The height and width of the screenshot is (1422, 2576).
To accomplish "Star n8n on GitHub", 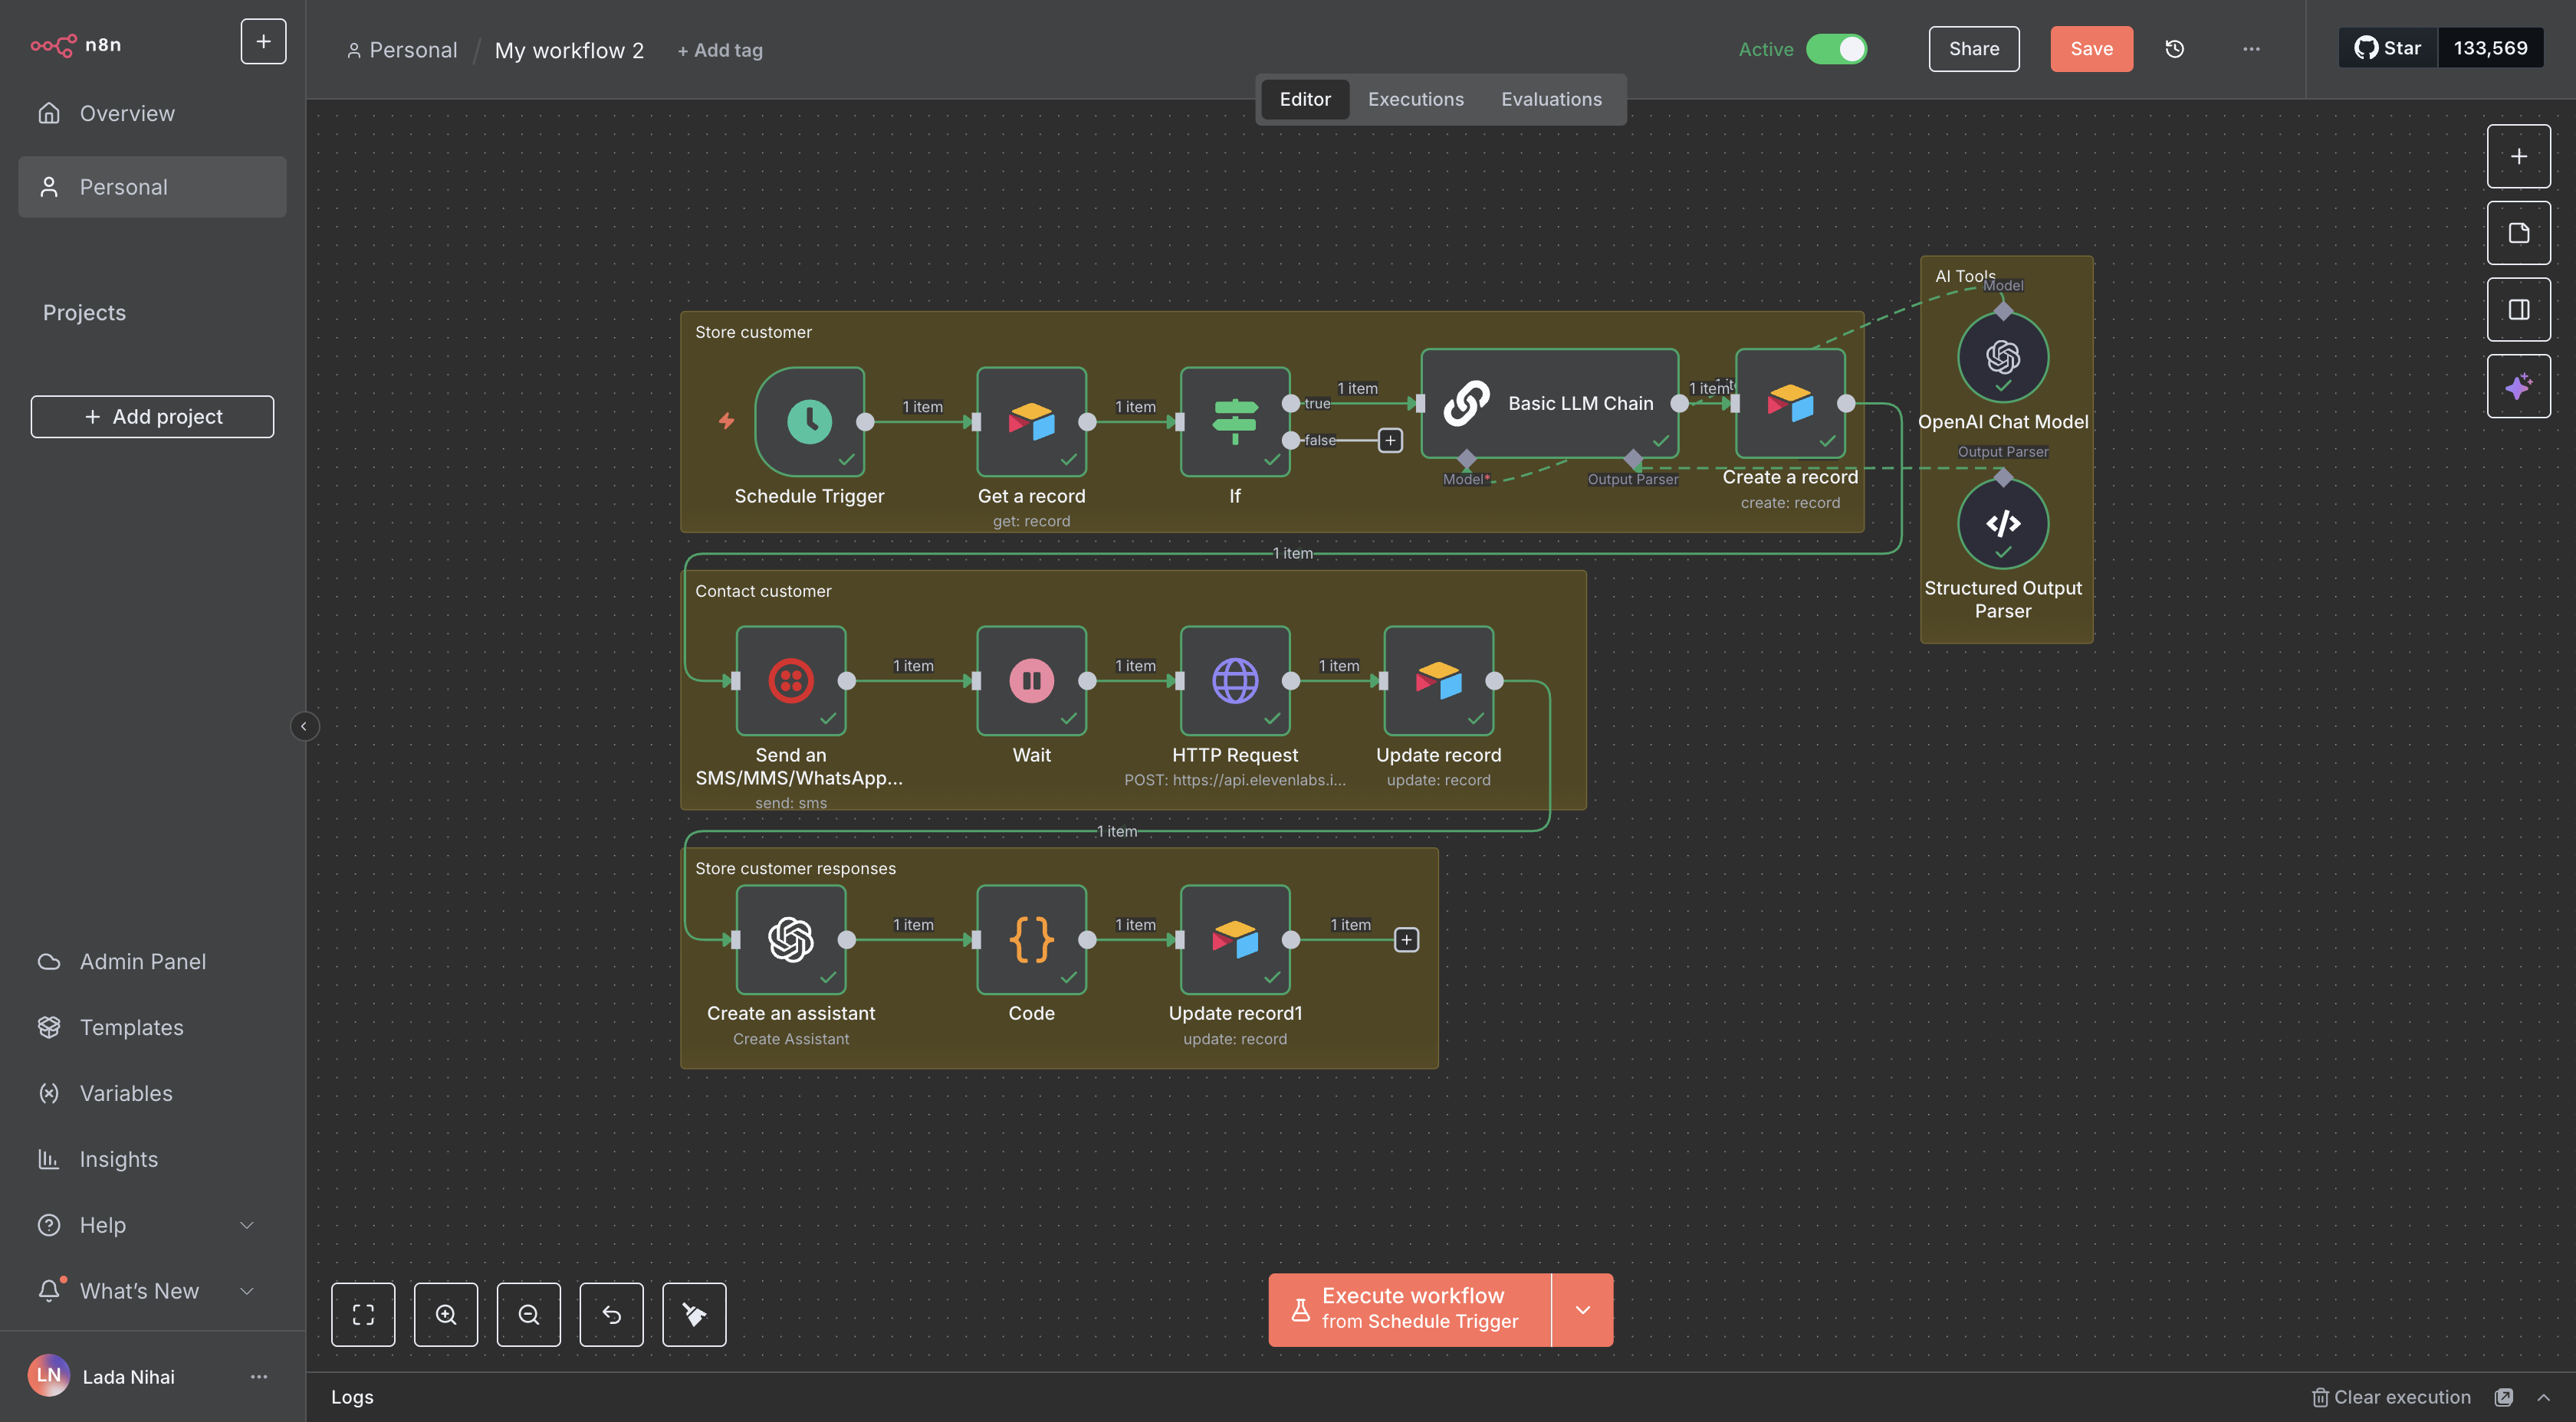I will [x=2387, y=48].
